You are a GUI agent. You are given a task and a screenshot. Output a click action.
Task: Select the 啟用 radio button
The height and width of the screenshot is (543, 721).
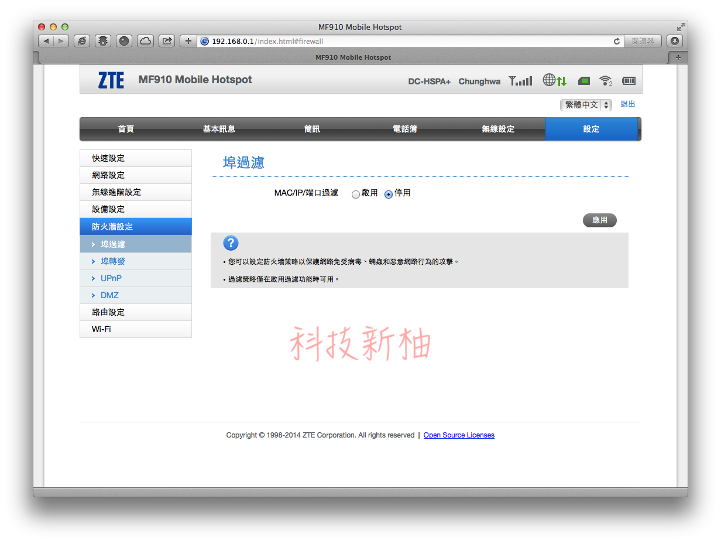point(356,194)
